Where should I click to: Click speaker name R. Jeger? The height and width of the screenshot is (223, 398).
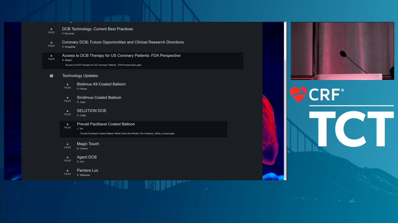point(81,102)
